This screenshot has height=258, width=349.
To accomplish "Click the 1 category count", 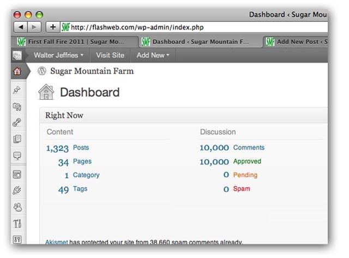I will pyautogui.click(x=67, y=176).
